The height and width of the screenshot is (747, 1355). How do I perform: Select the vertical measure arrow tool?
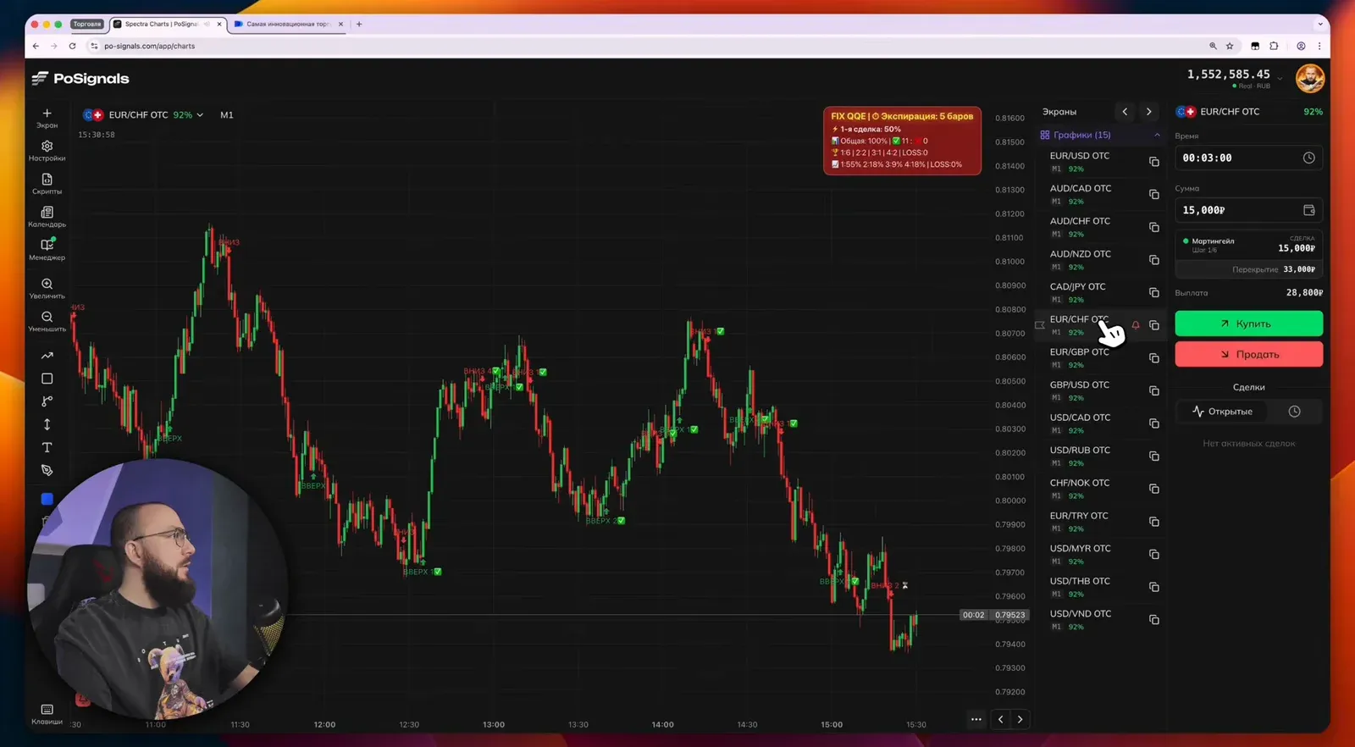coord(47,424)
